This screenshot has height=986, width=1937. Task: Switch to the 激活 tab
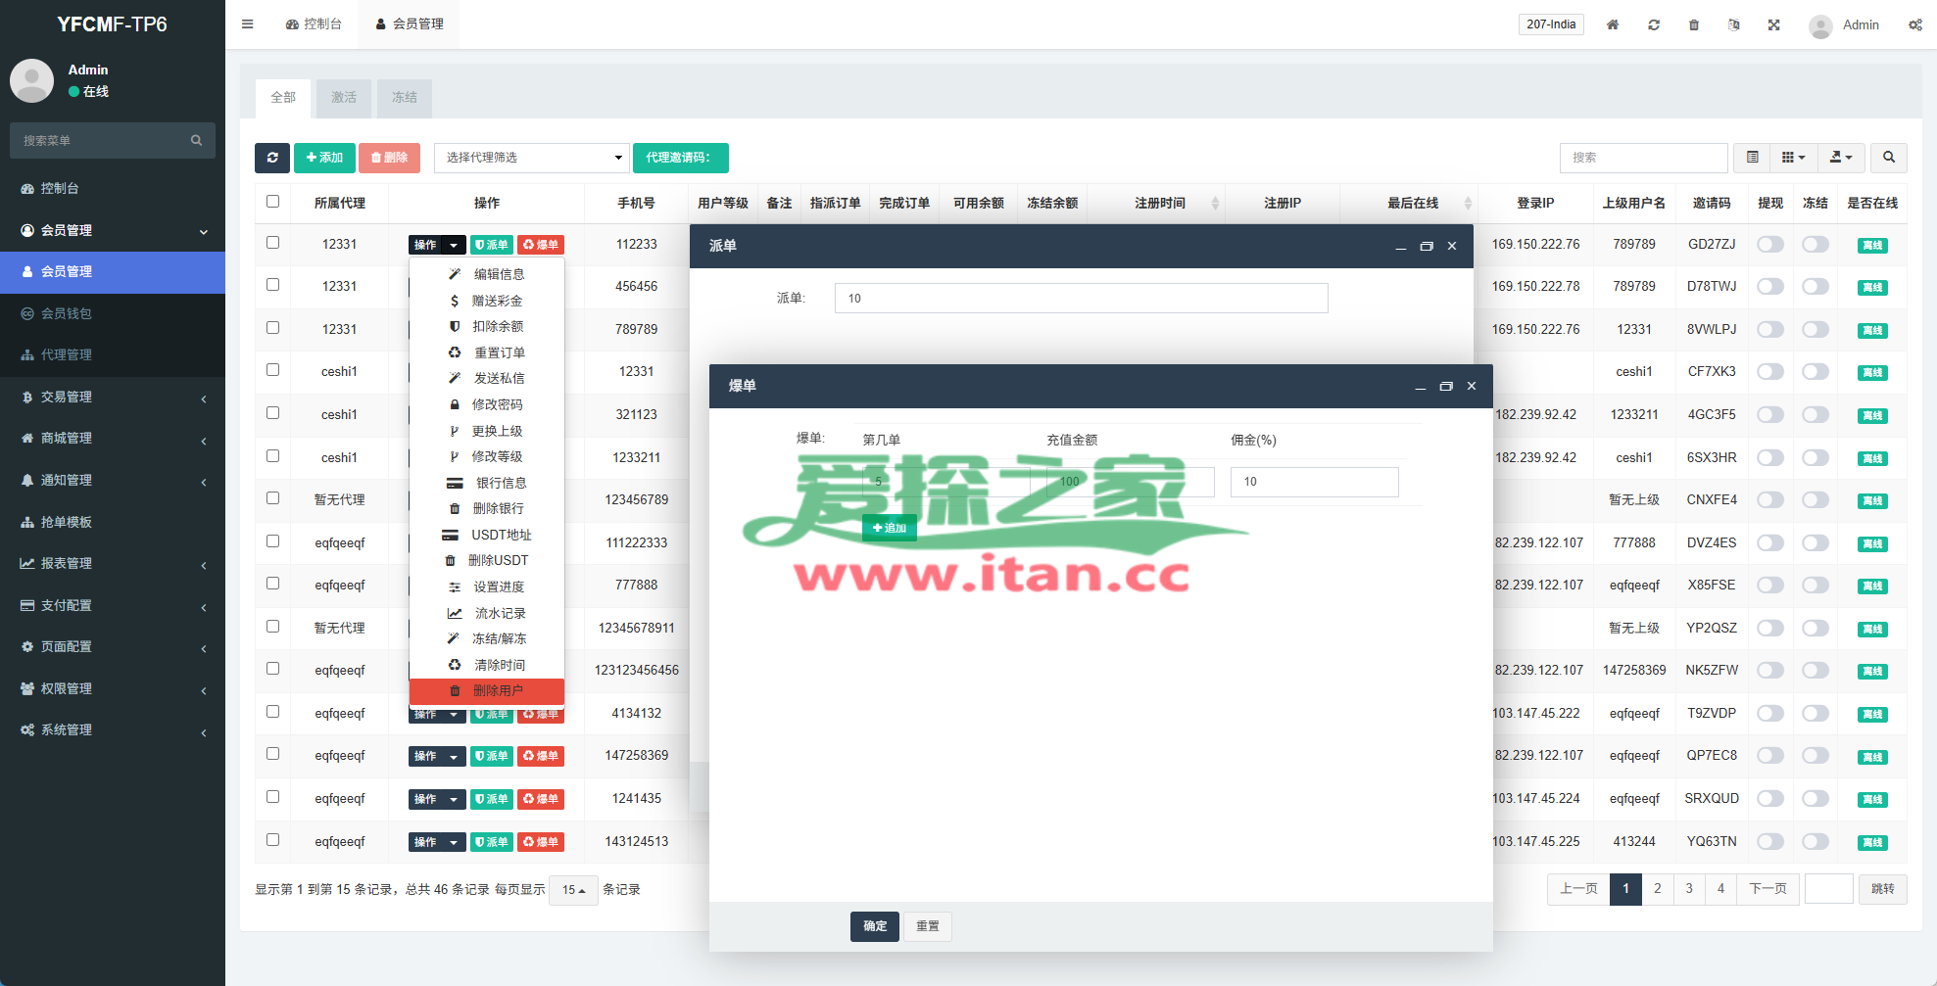coord(343,98)
